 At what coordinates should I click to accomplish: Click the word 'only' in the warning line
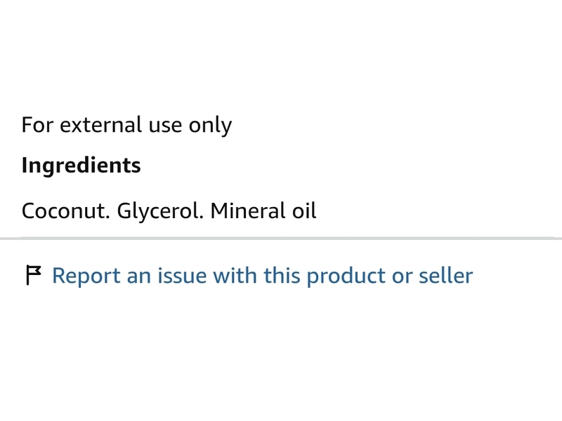point(210,126)
